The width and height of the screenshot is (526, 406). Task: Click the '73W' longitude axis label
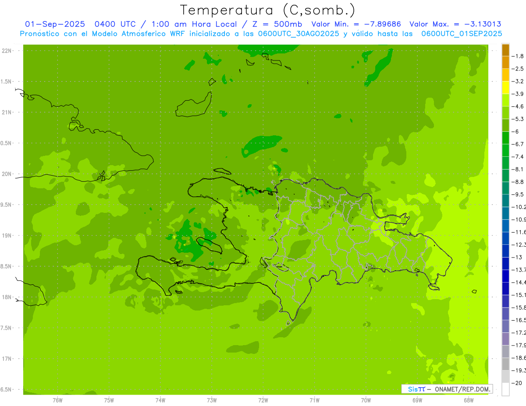[x=212, y=400]
